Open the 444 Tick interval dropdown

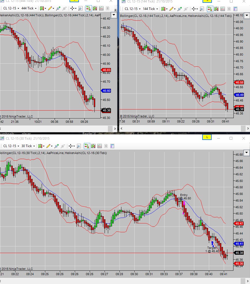29,8
